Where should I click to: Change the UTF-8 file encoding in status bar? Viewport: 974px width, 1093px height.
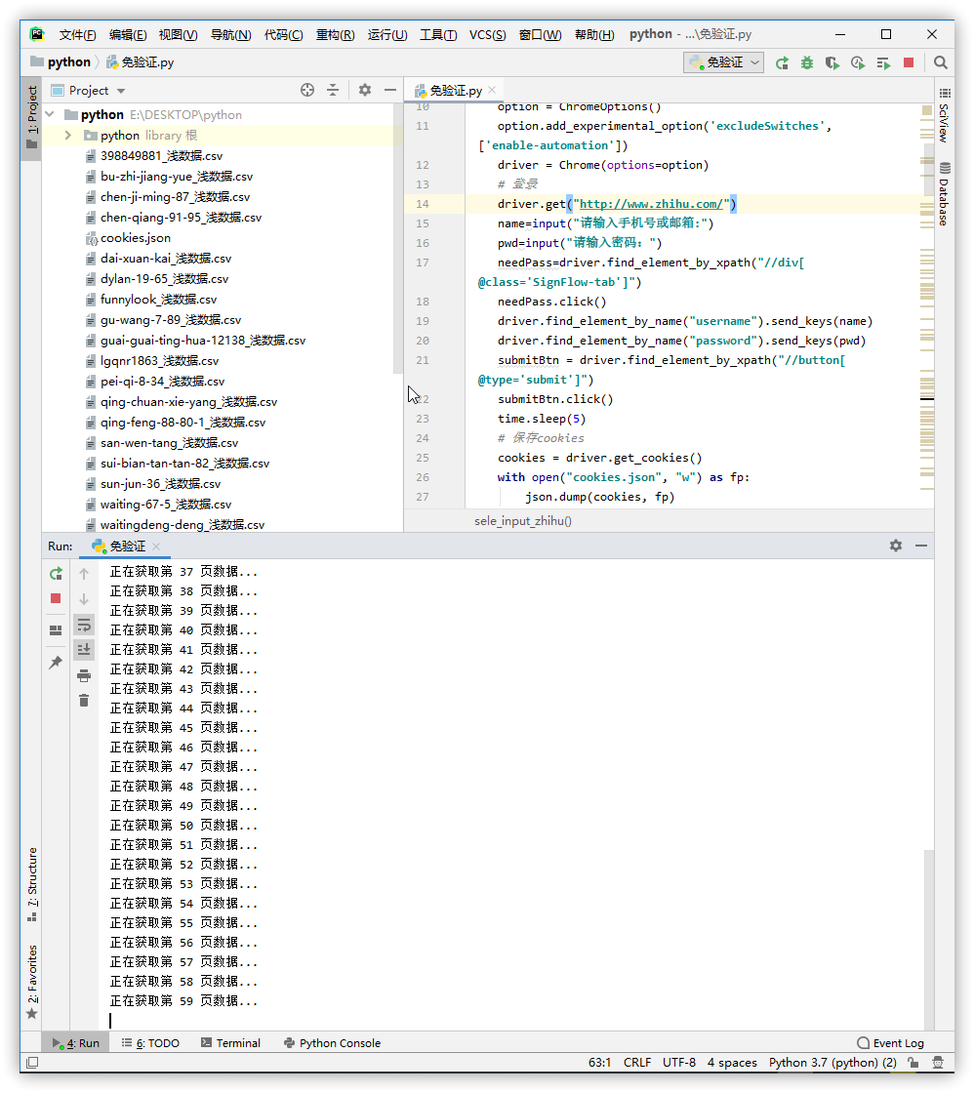(679, 1063)
